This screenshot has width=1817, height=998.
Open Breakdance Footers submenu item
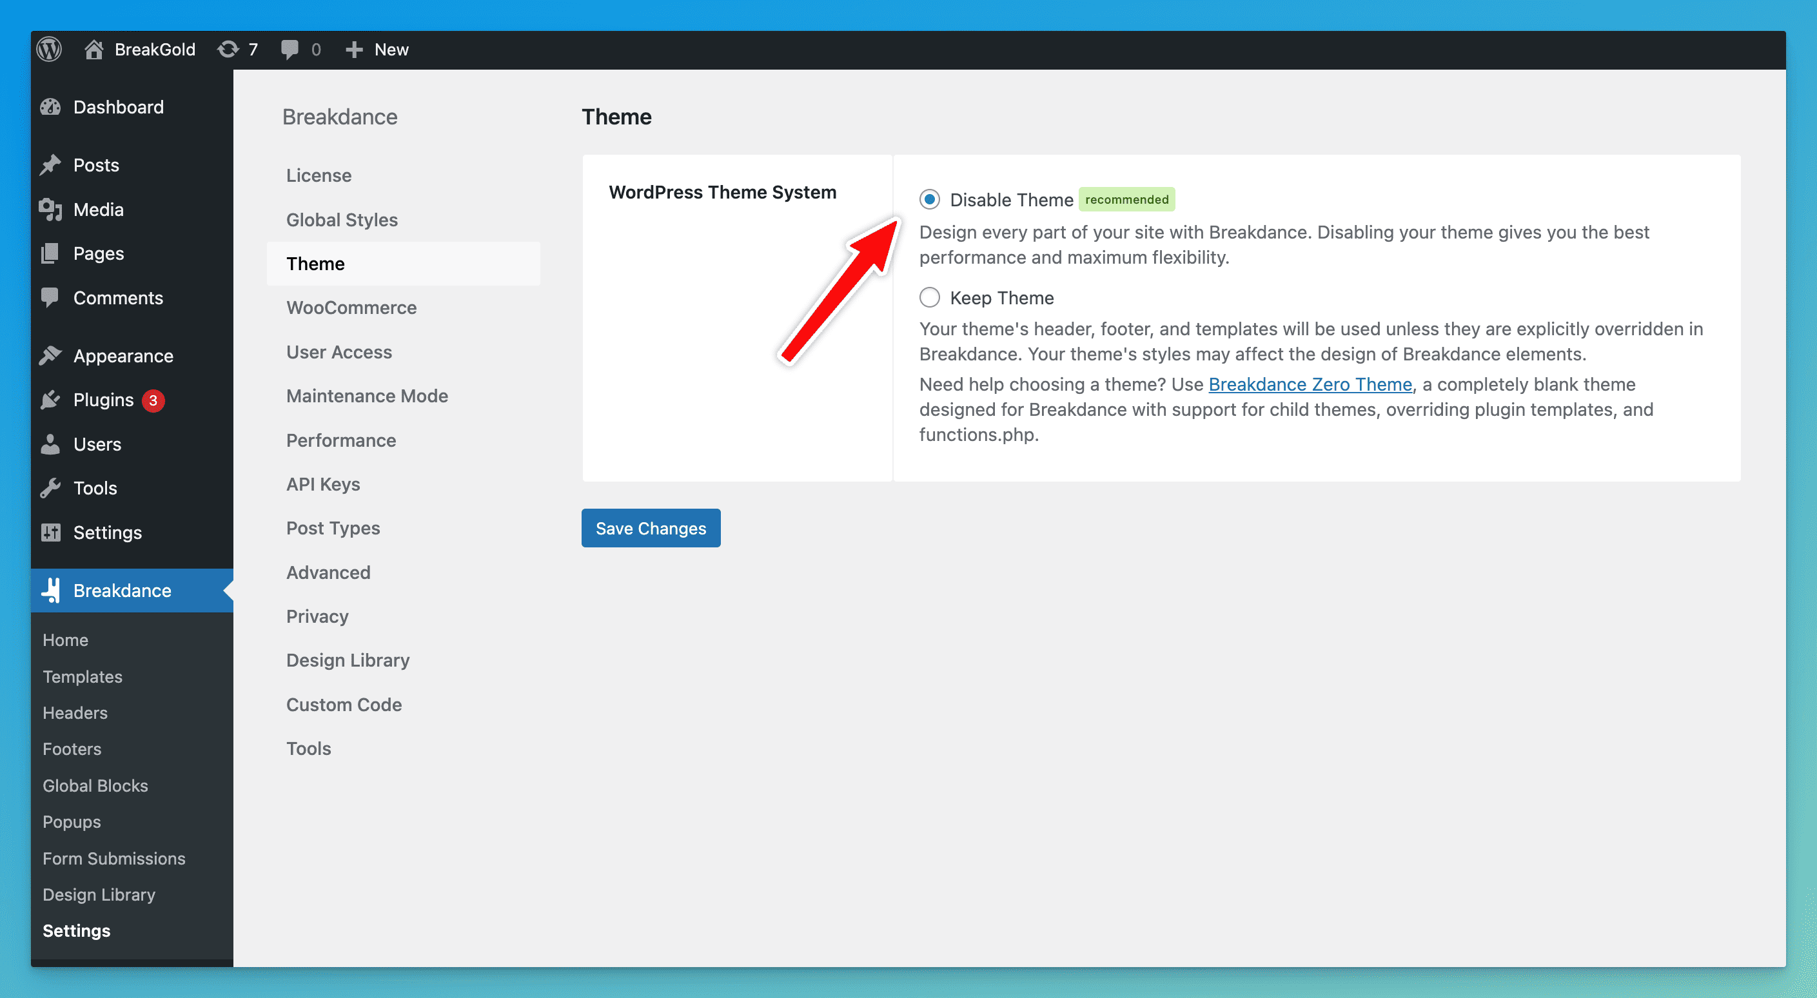[72, 749]
